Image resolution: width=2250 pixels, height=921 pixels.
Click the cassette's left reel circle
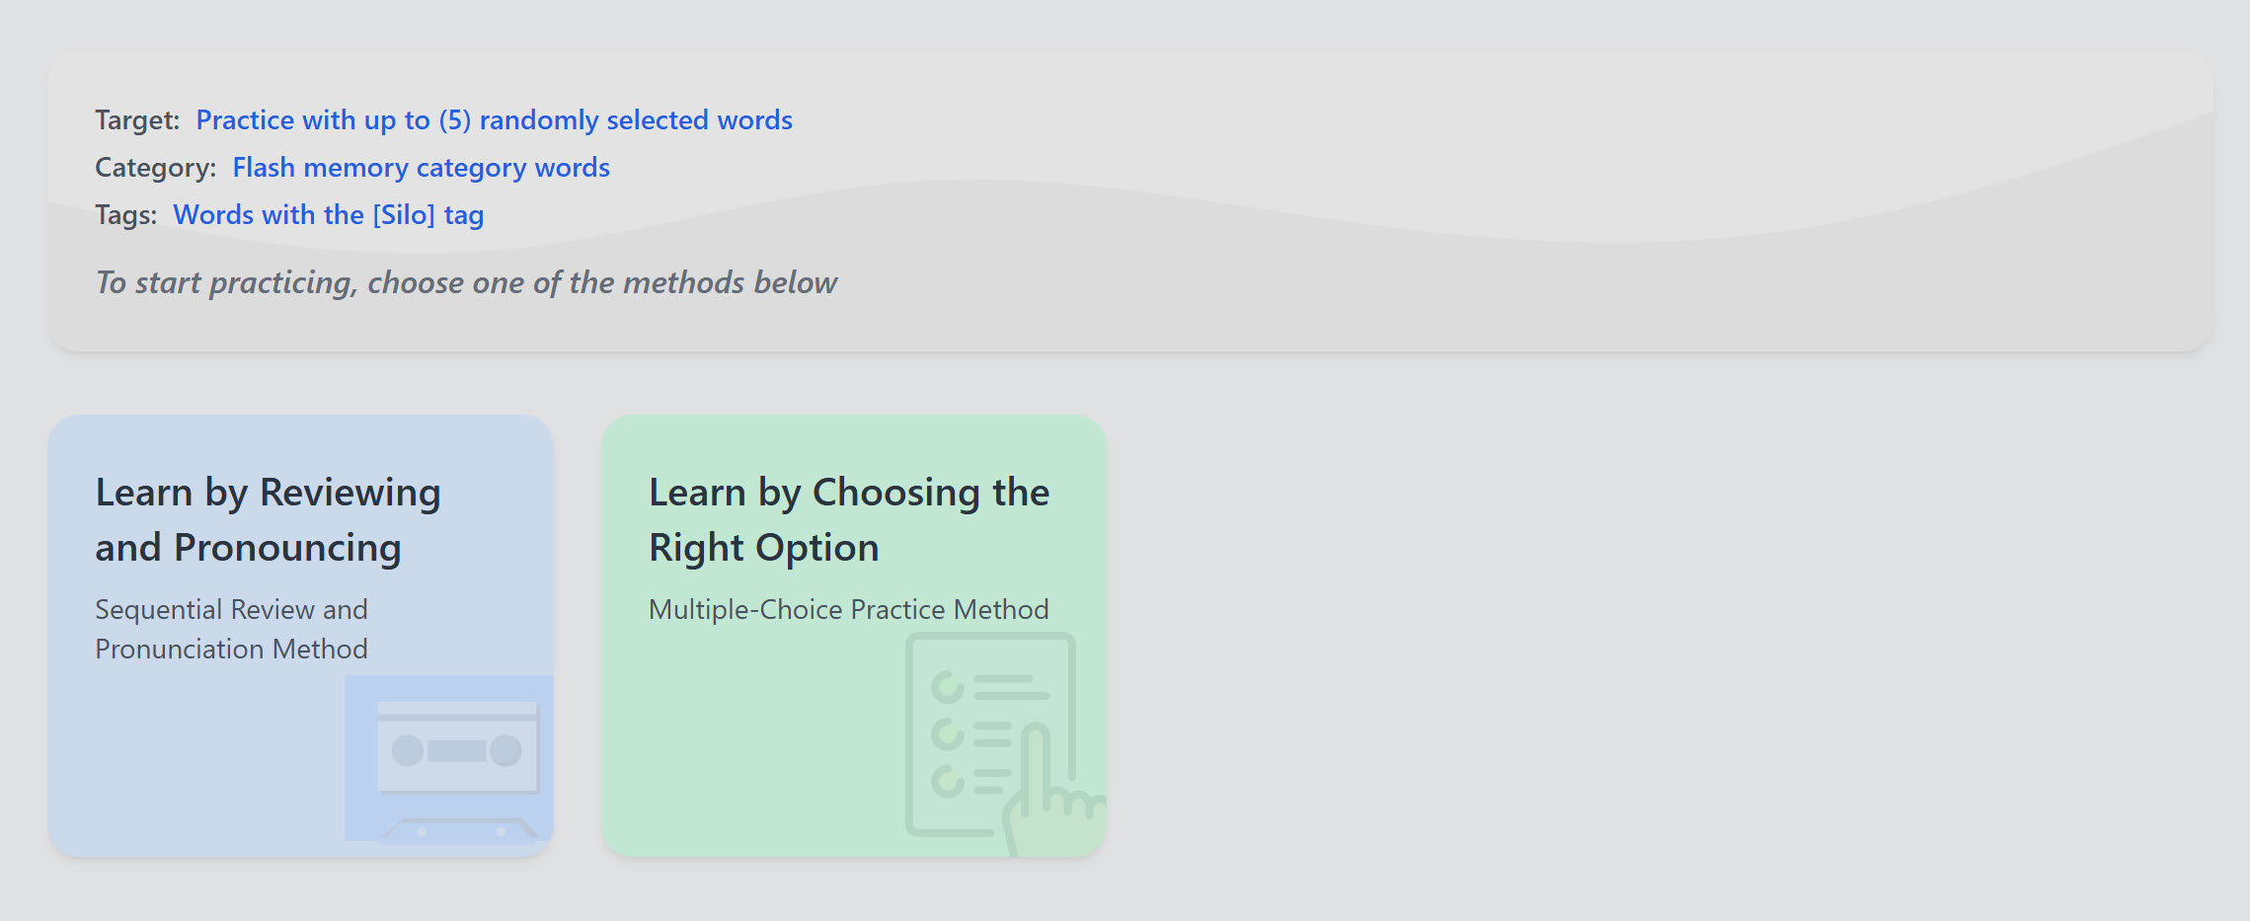[408, 750]
